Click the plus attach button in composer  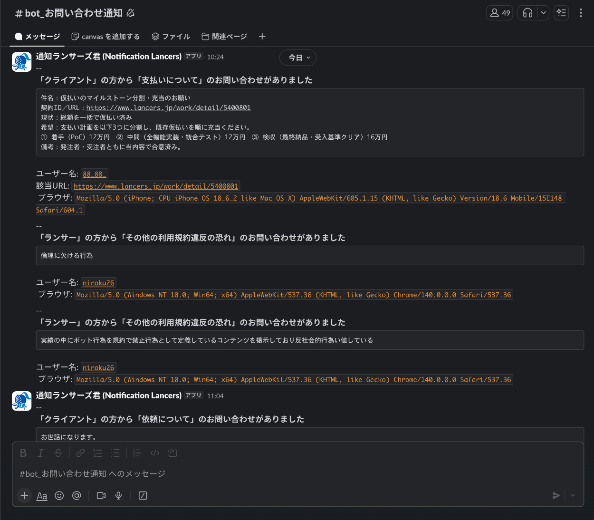tap(24, 496)
